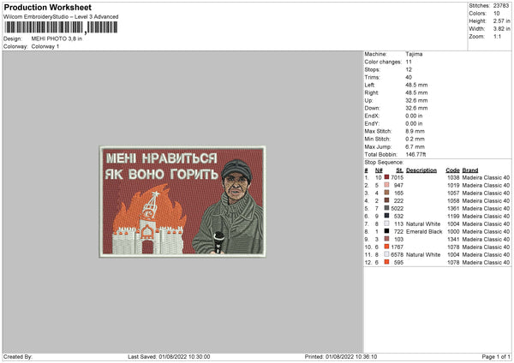Click the 'Page 1 of 1' footer text
The width and height of the screenshot is (514, 363).
point(496,356)
